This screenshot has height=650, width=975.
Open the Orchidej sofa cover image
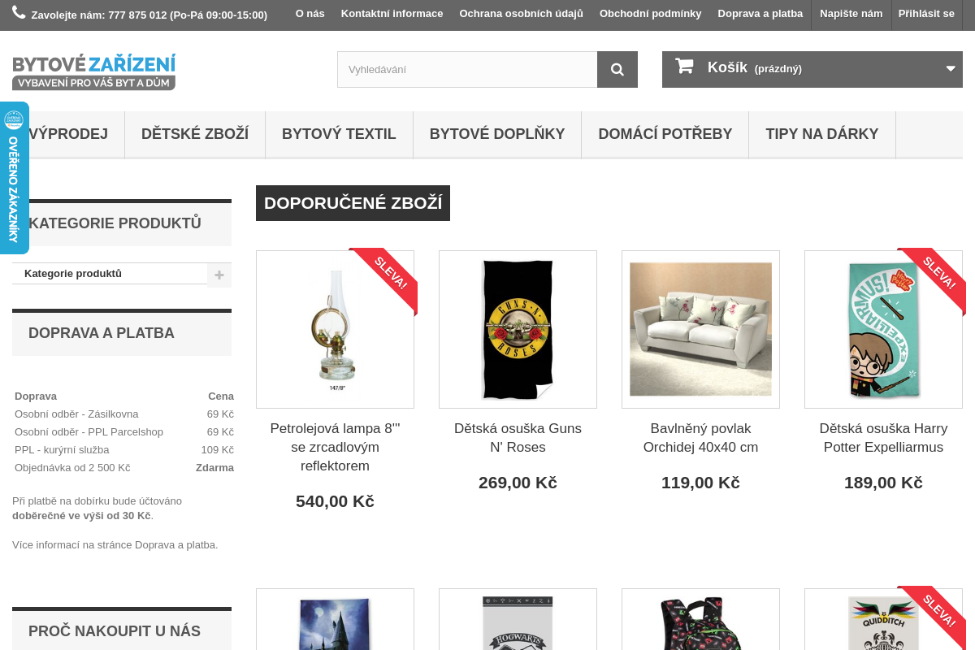[700, 329]
